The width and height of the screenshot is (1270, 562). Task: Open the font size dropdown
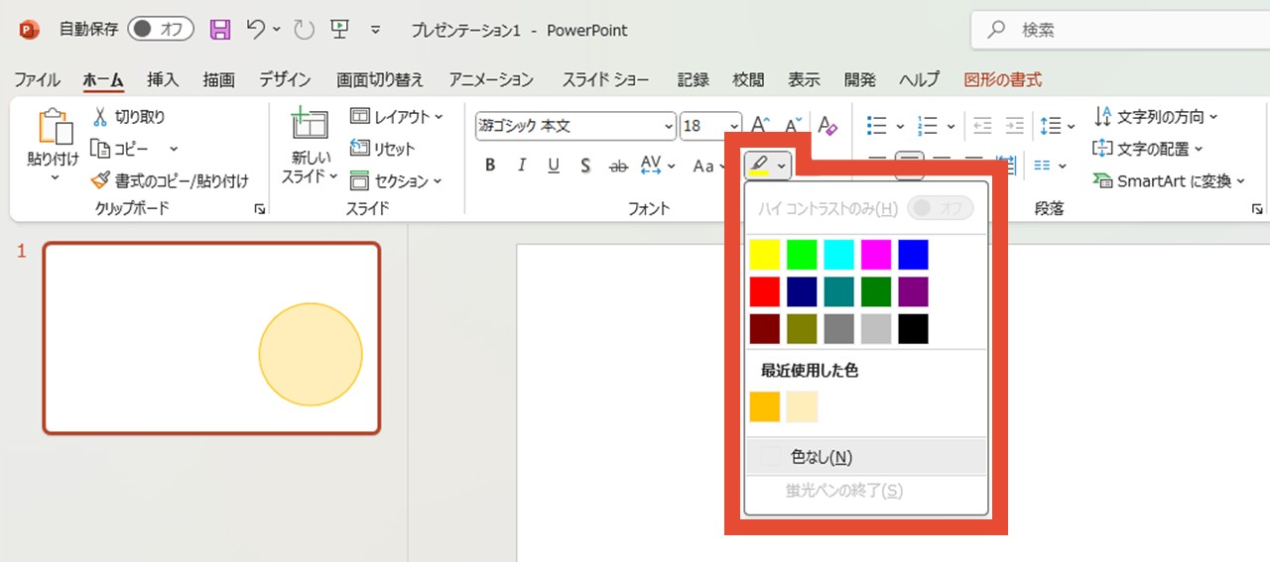pos(734,126)
